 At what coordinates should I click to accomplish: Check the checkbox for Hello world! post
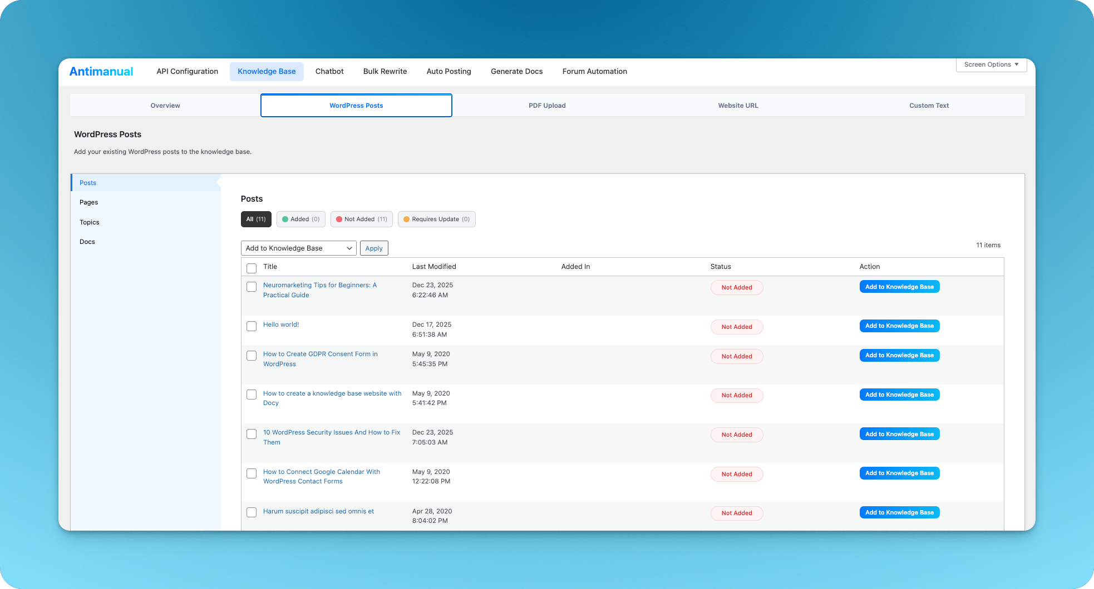[251, 326]
